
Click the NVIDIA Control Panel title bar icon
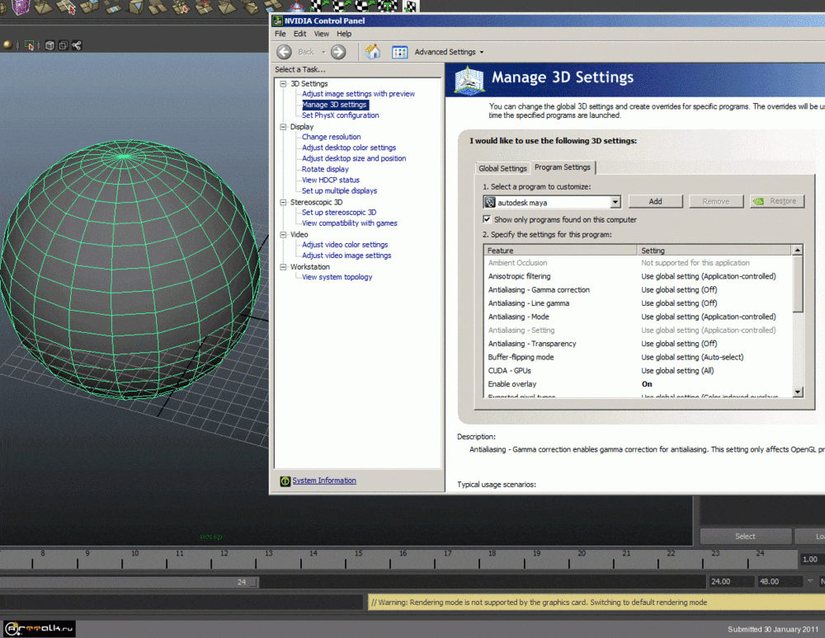[277, 21]
